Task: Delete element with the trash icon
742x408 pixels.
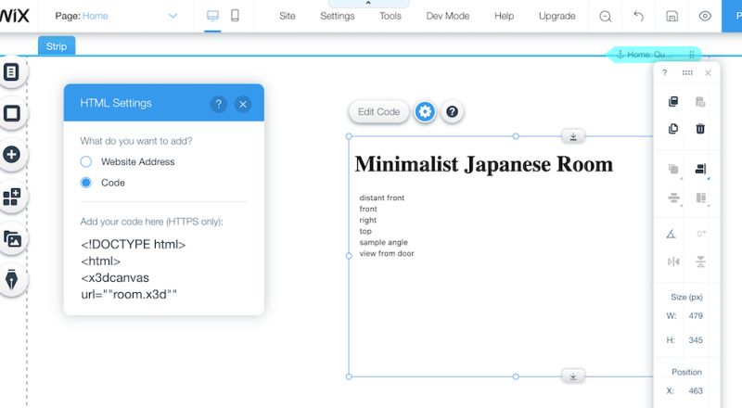Action: pyautogui.click(x=700, y=128)
